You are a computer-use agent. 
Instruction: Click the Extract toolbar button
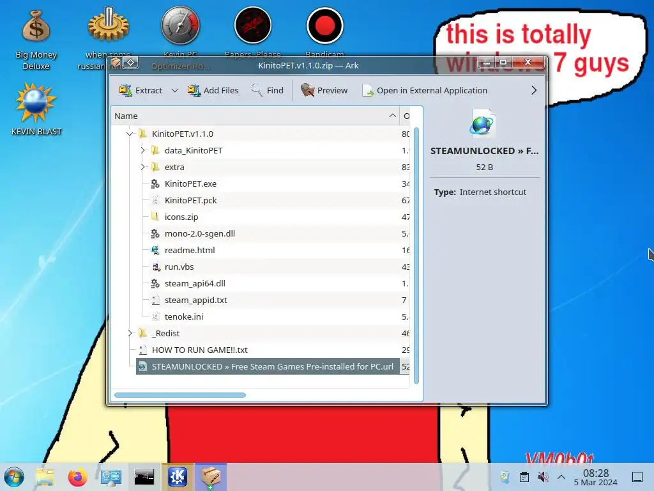(x=141, y=90)
